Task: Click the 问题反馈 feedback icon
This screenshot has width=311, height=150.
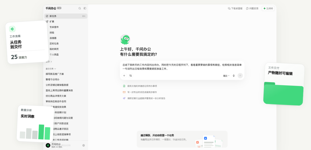Action: coord(247,8)
